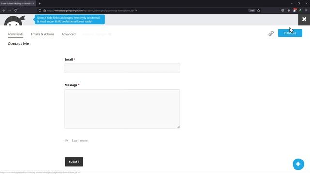Screen dimensions: 310x174
Task: Open the green extension icon in the toolbar
Action: [x=300, y=10]
